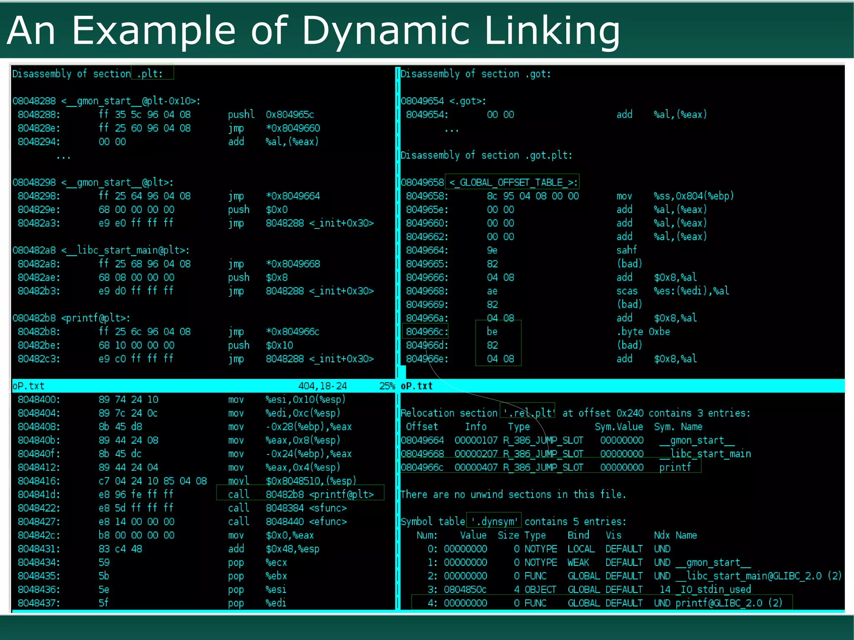Screen dimensions: 854x640
Task: Click the 'pushl 0x804965c' instruction
Action: tap(271, 114)
